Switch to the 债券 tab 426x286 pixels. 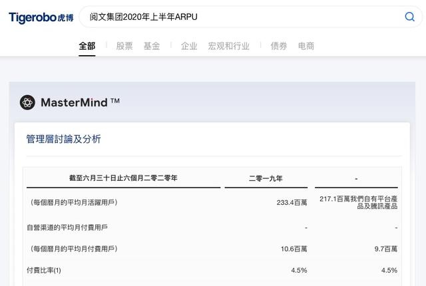tap(279, 46)
